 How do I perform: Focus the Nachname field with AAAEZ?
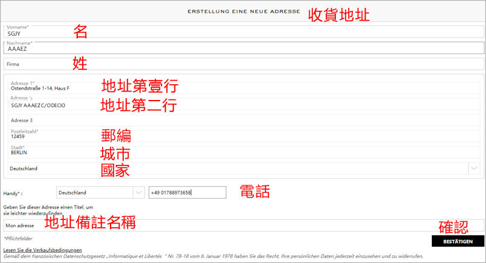point(244,48)
